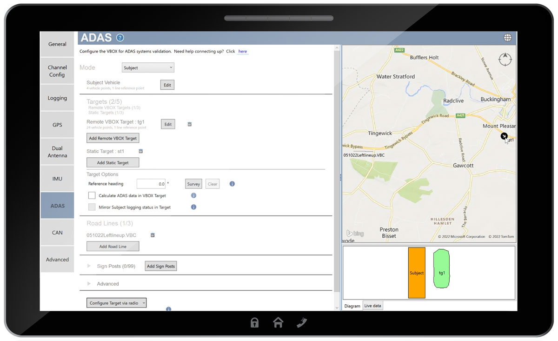
Task: Click the home icon on tablet bezel
Action: click(x=278, y=322)
